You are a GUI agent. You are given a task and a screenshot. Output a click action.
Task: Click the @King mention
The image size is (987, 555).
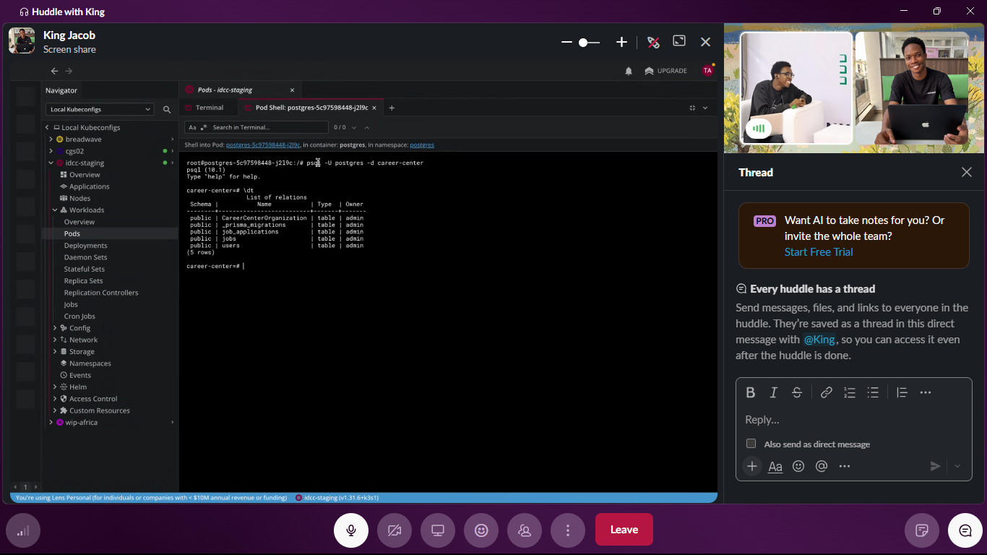[x=819, y=340]
